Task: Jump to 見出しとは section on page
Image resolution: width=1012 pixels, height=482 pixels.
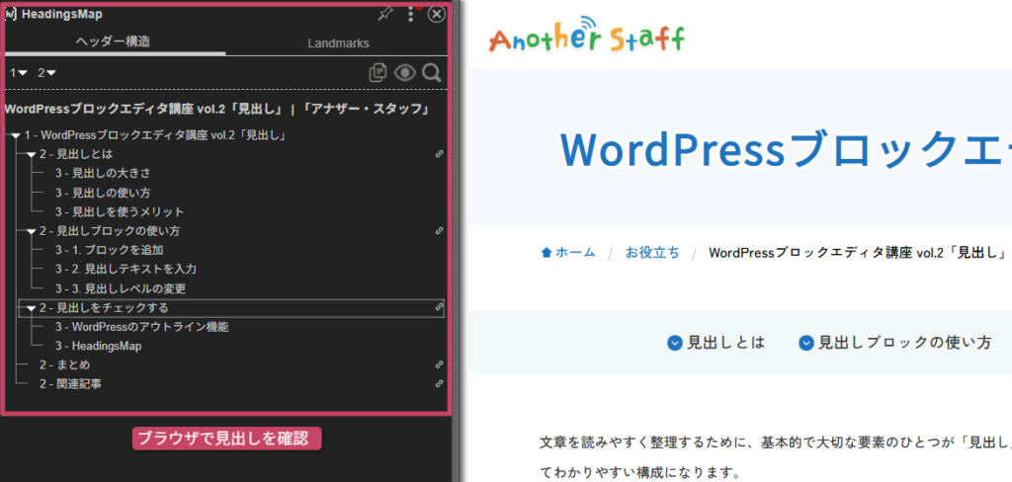Action: coord(725,343)
